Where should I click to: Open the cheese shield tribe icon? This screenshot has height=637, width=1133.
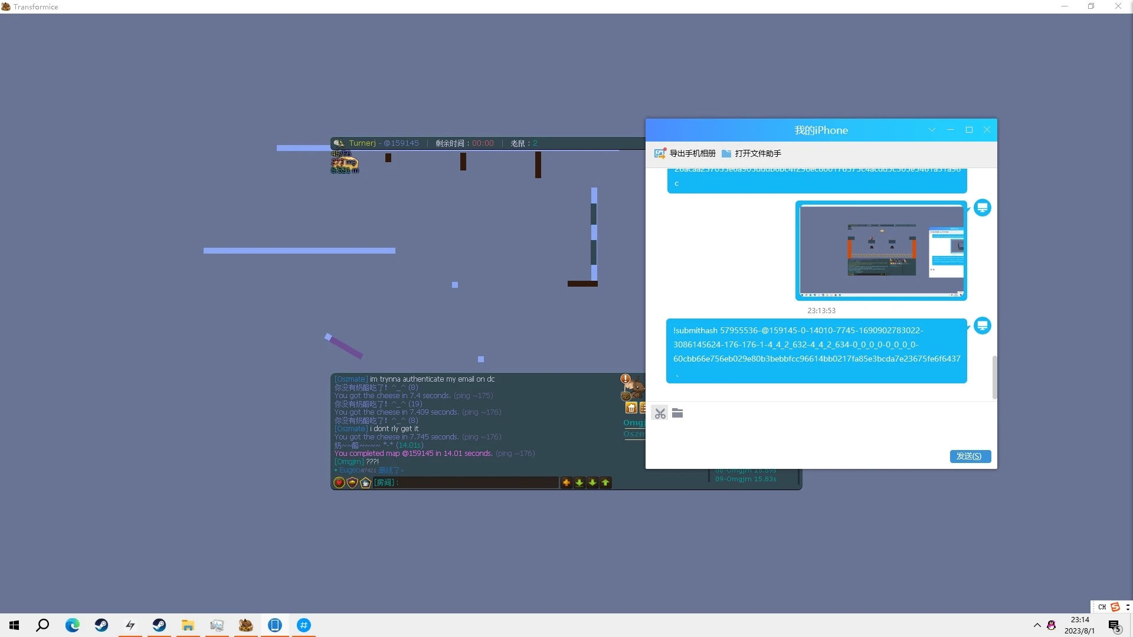pyautogui.click(x=352, y=482)
